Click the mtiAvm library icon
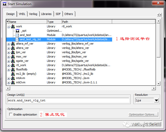The height and width of the screenshot is (132, 166). pyautogui.click(x=13, y=78)
